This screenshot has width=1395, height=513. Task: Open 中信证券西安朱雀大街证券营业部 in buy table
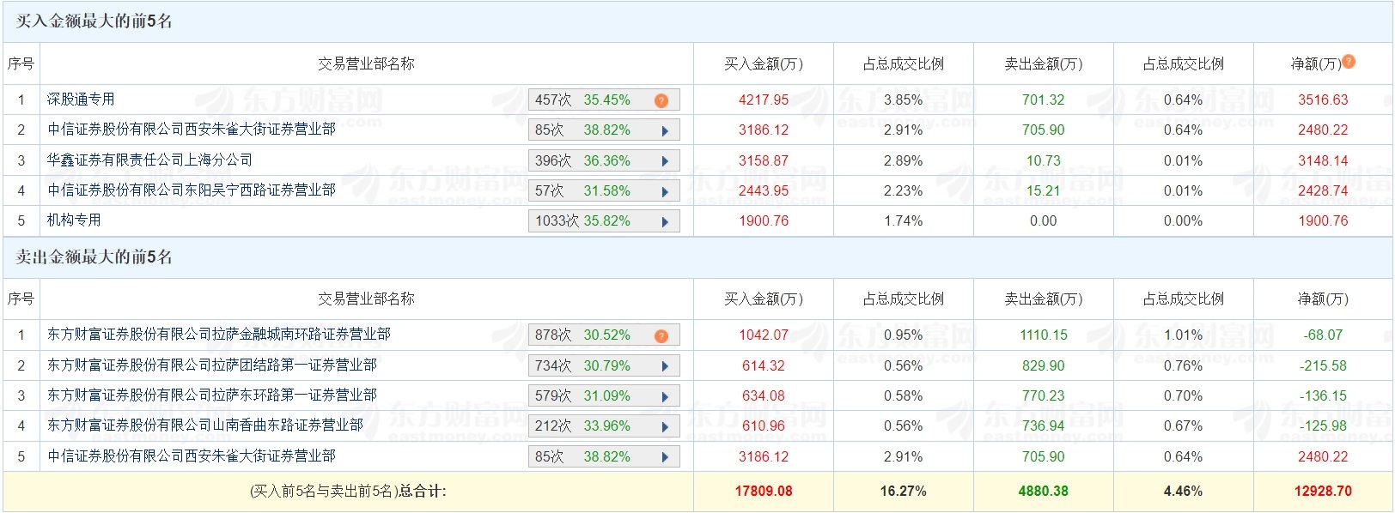click(192, 130)
